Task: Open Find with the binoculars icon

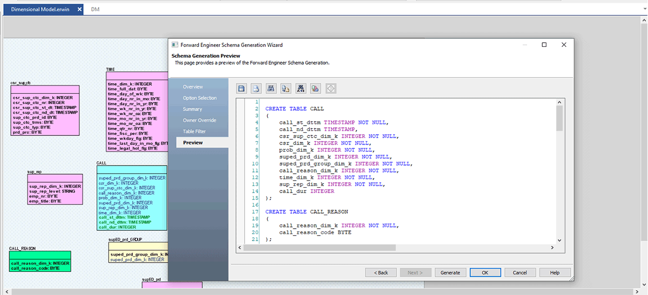Action: tap(272, 88)
